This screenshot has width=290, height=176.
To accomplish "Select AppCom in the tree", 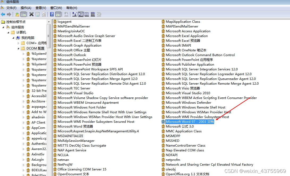I will tap(38, 128).
